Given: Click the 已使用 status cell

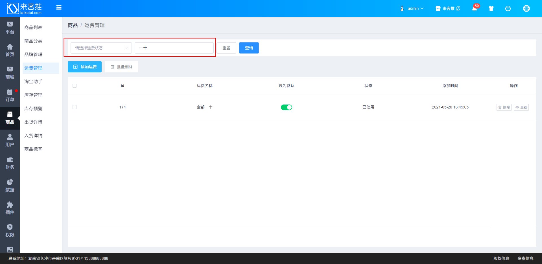Looking at the screenshot, I should pyautogui.click(x=368, y=107).
